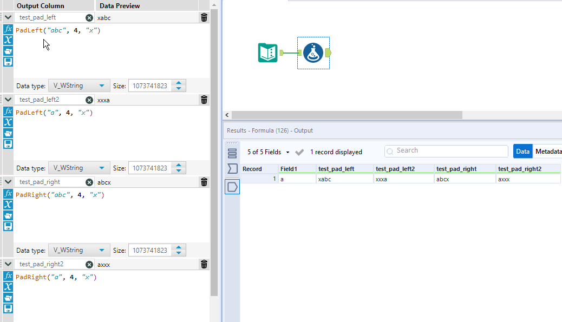Viewport: 562px width, 322px height.
Task: Open the table layout icon in Results panel
Action: [x=232, y=152]
